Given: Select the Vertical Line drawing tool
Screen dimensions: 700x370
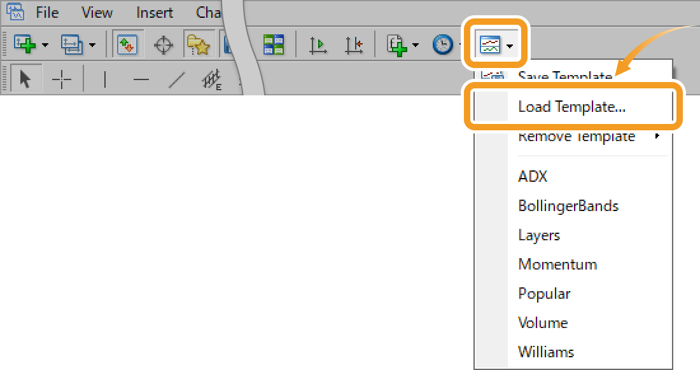Looking at the screenshot, I should coord(105,80).
